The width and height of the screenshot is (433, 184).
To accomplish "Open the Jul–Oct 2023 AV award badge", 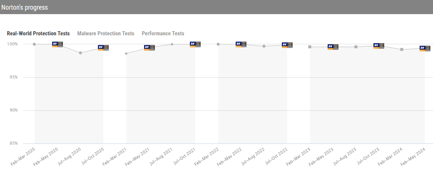I will 379,46.
